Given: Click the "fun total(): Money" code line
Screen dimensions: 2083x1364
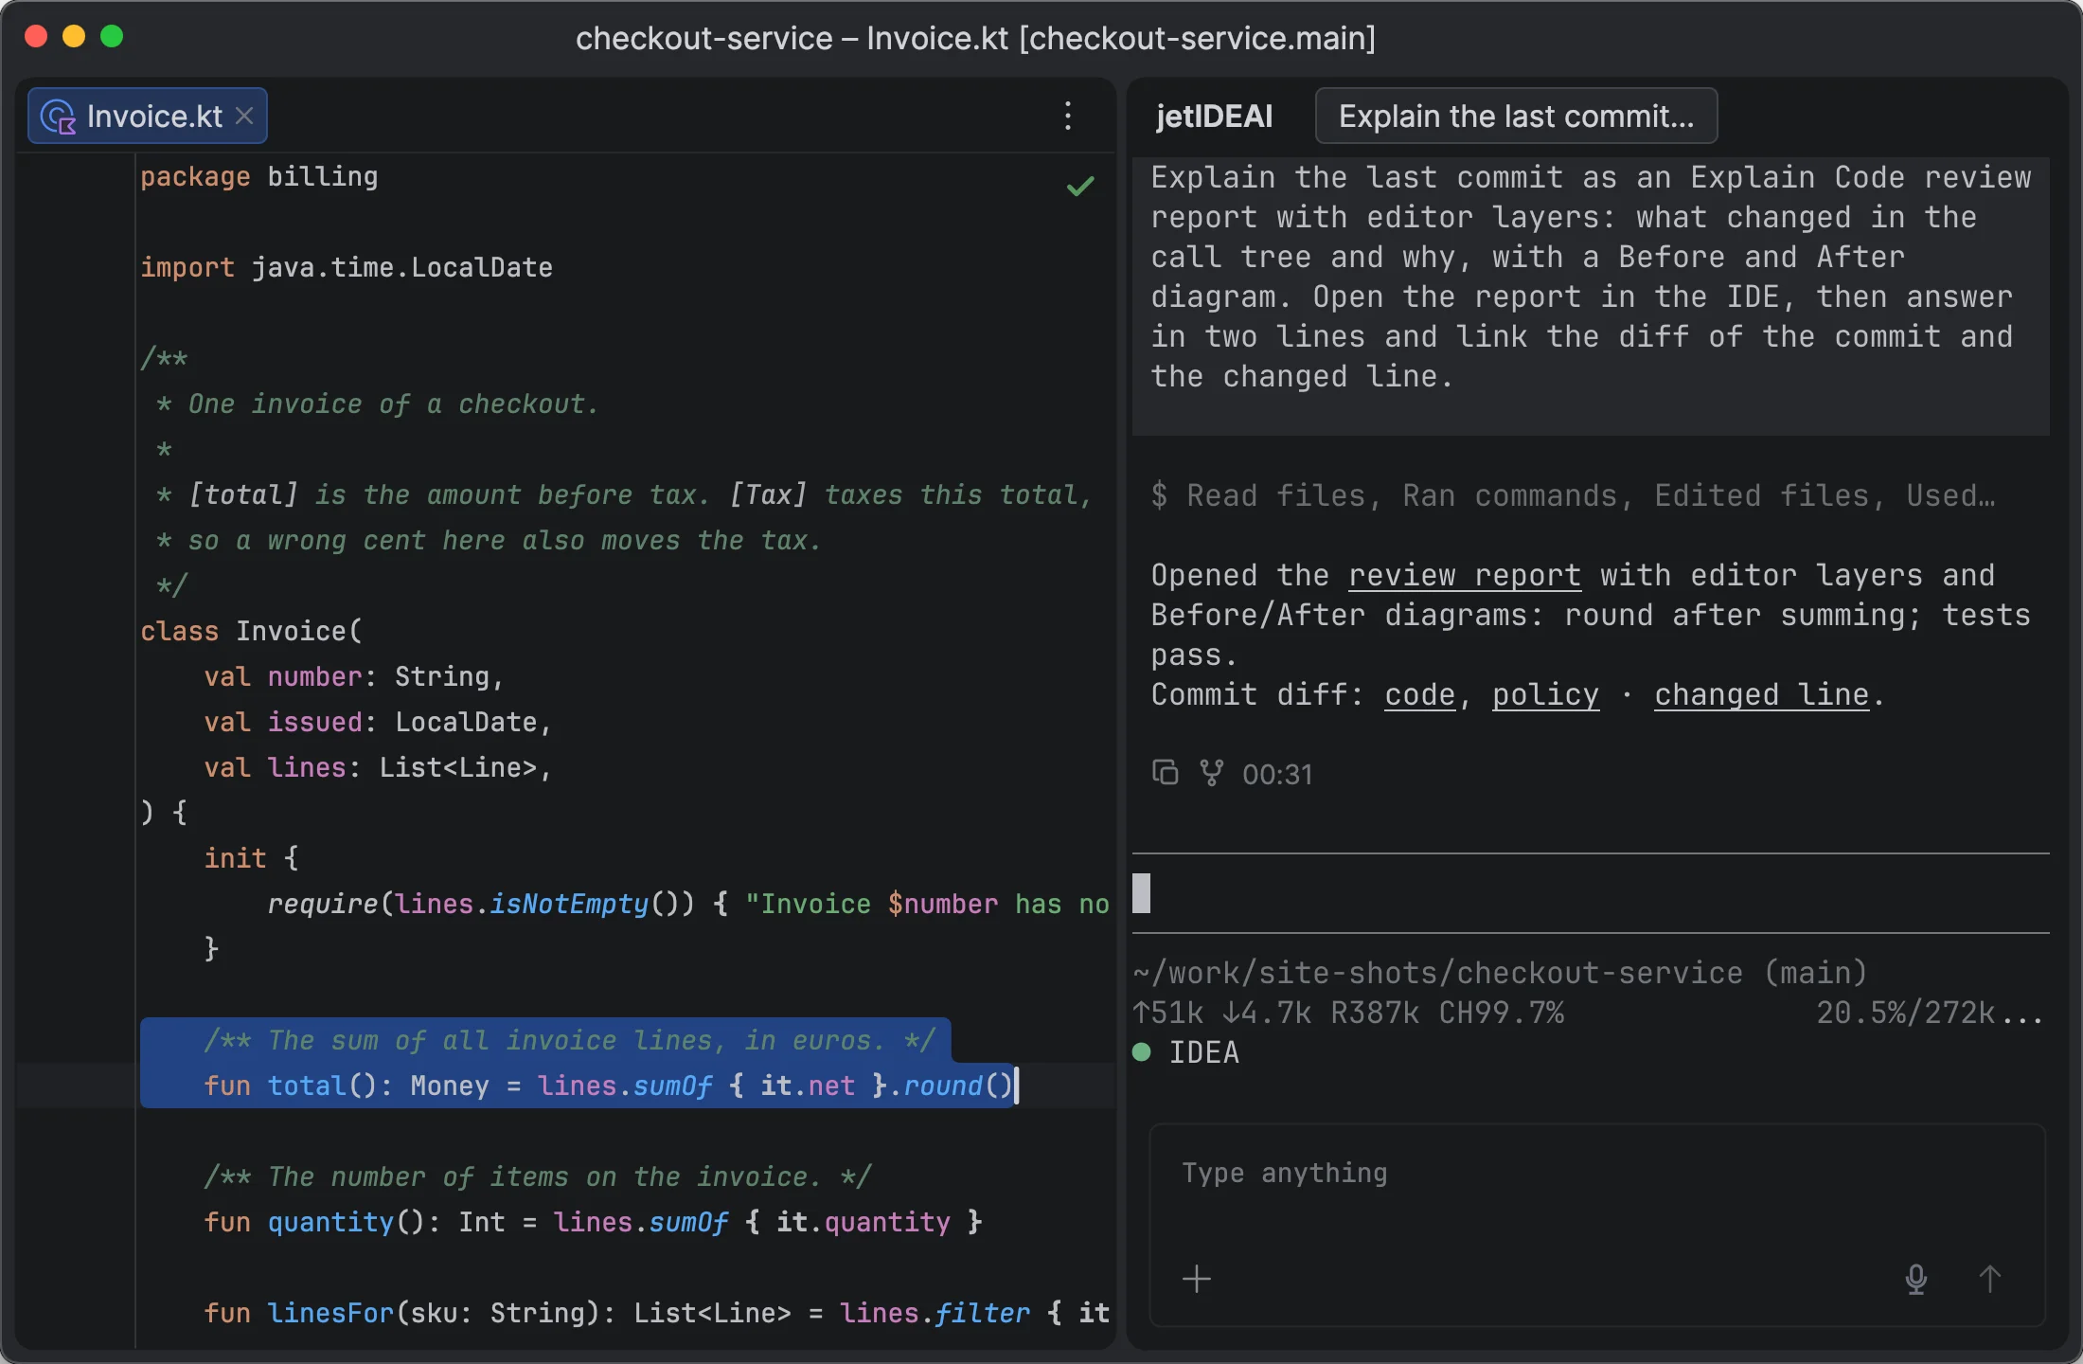Looking at the screenshot, I should tap(610, 1086).
